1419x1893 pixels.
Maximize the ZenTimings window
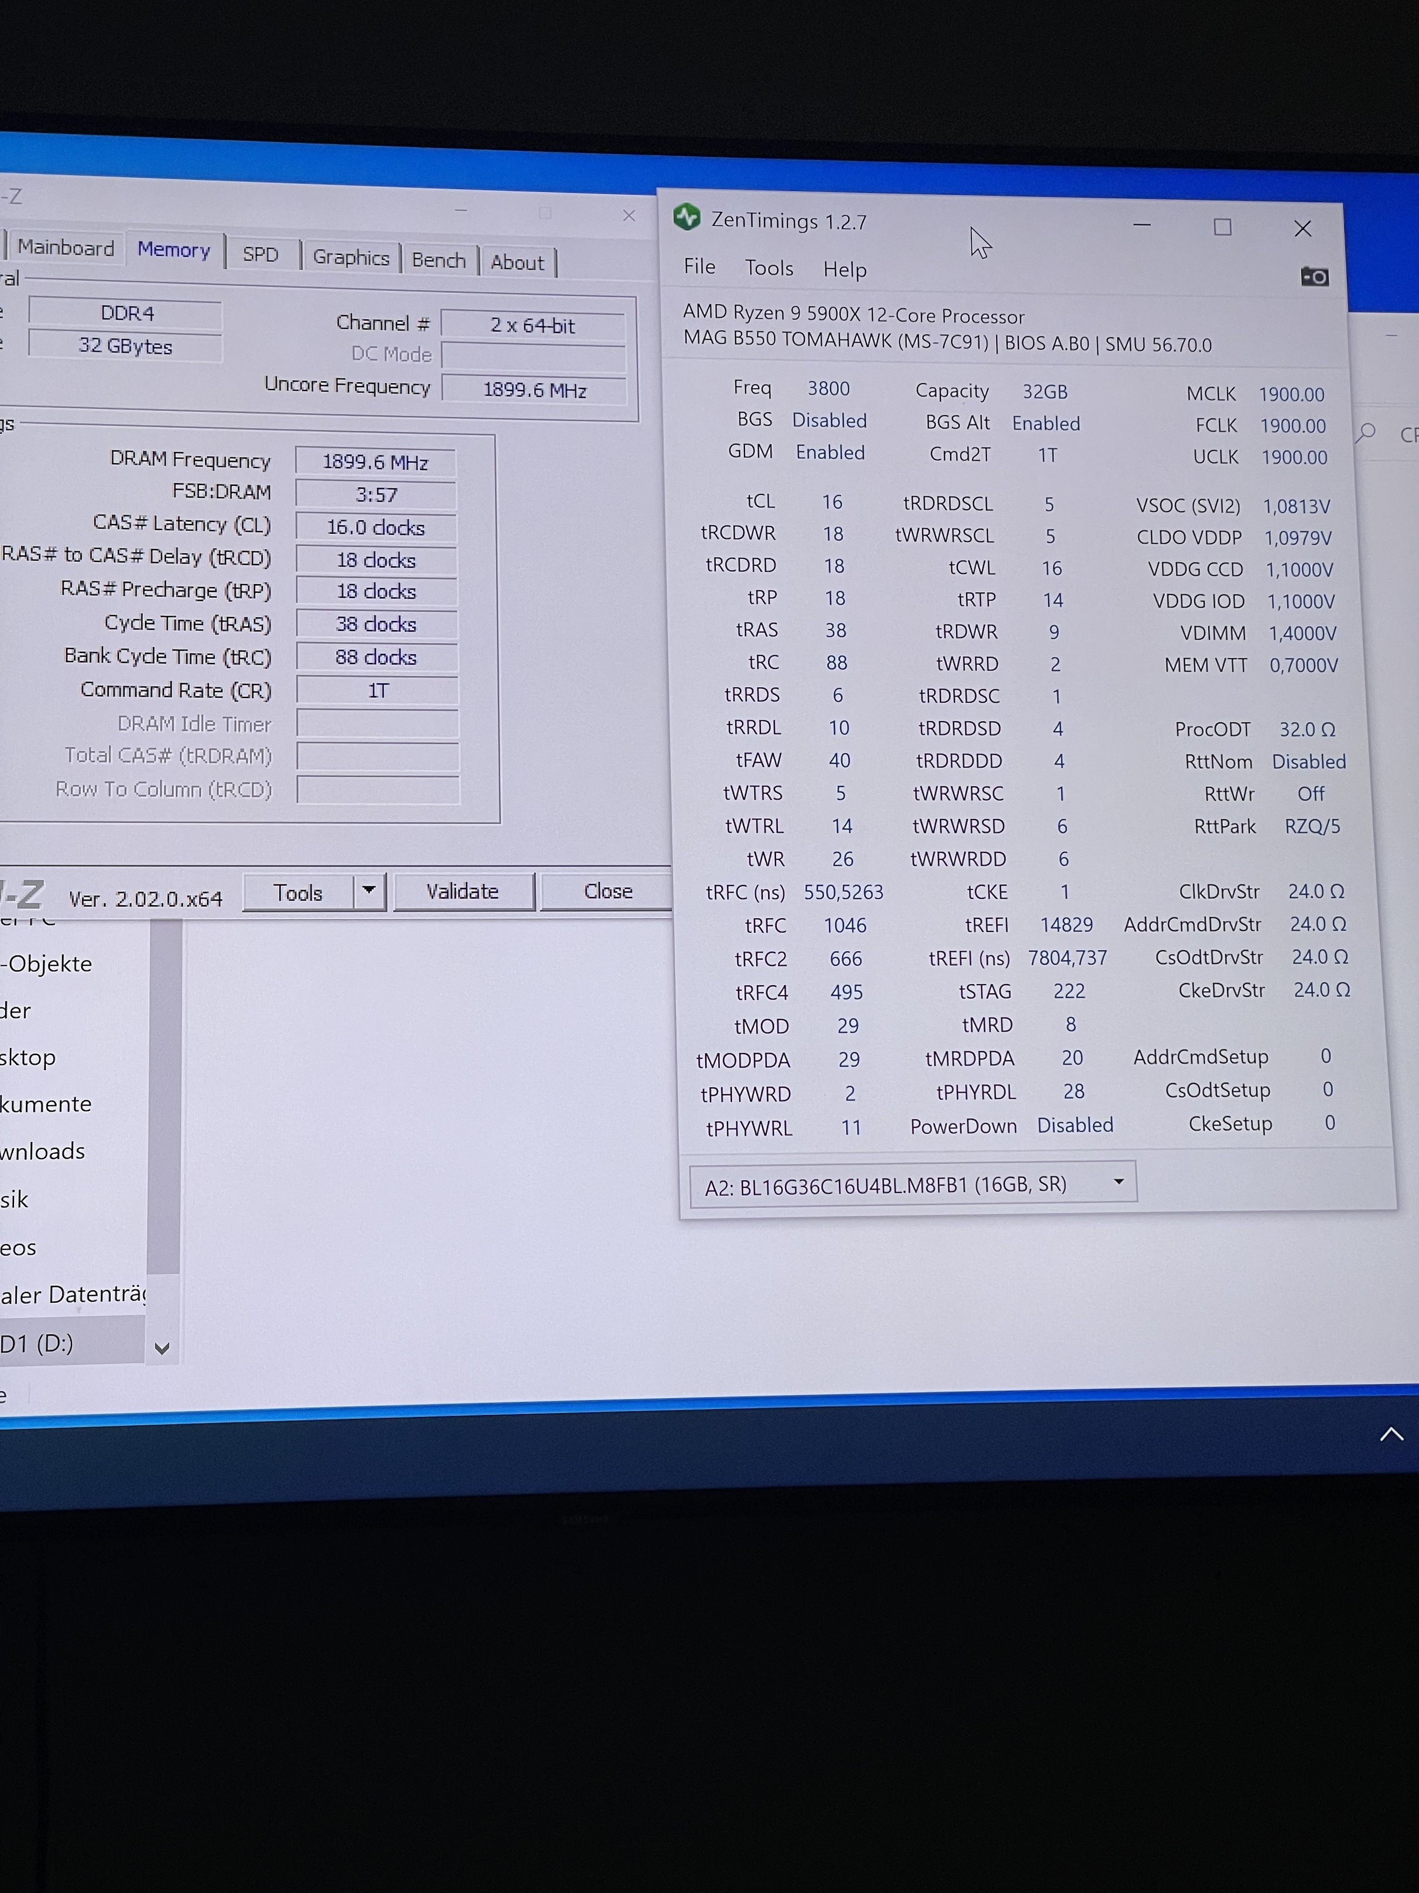1222,227
